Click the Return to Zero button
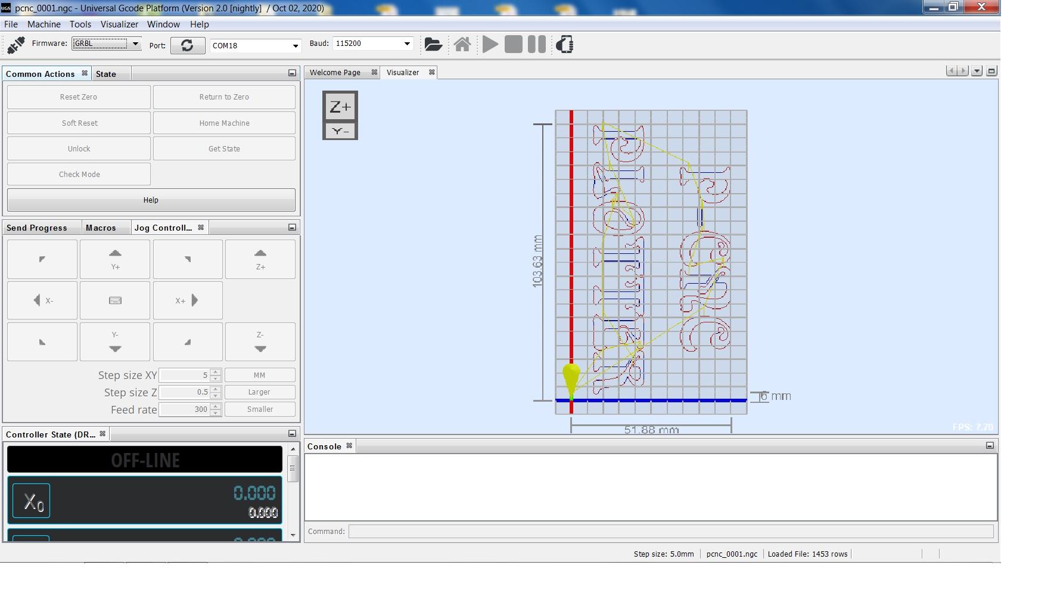 click(224, 97)
